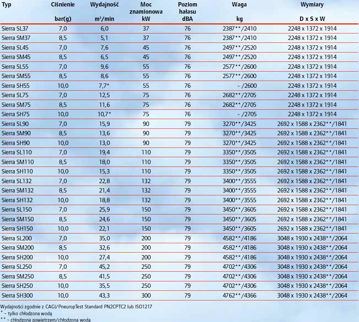Select the dimensions in the Sierra SL37 row
Image resolution: width=359 pixels, height=322 pixels.
(x=312, y=29)
